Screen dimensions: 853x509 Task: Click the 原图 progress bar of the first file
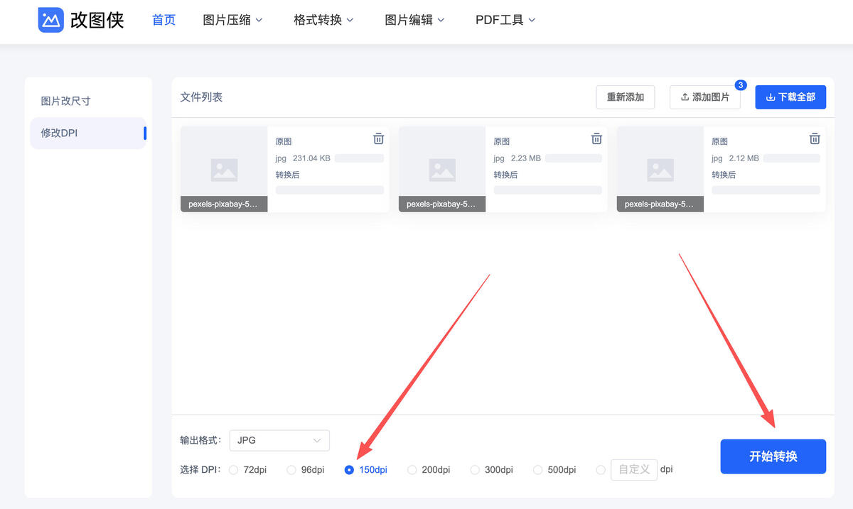(x=360, y=158)
